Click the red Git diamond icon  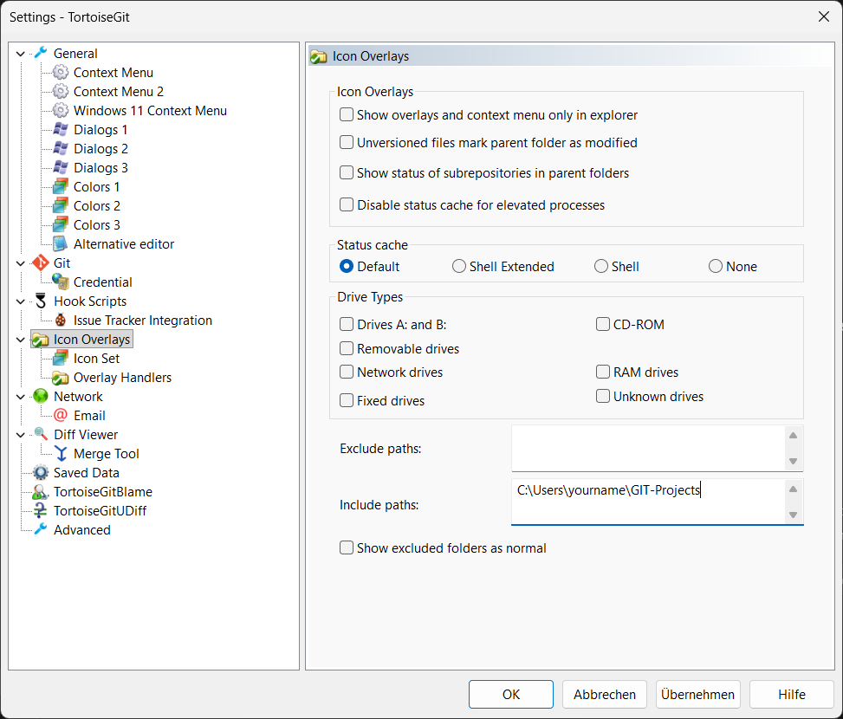tap(41, 263)
